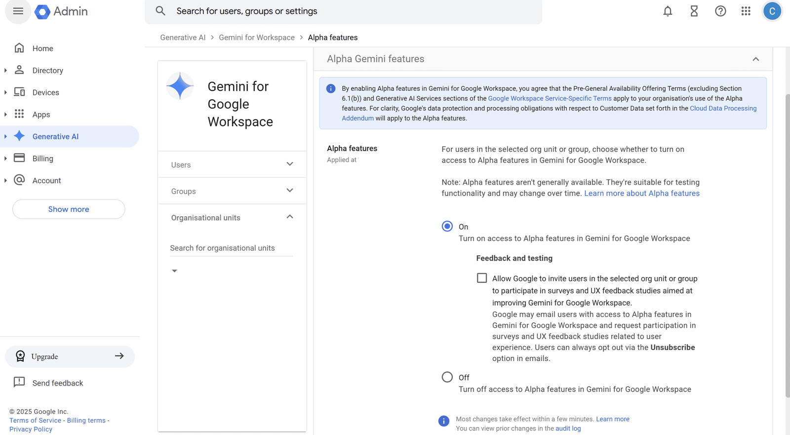
Task: Open Directory menu item
Action: [x=48, y=70]
